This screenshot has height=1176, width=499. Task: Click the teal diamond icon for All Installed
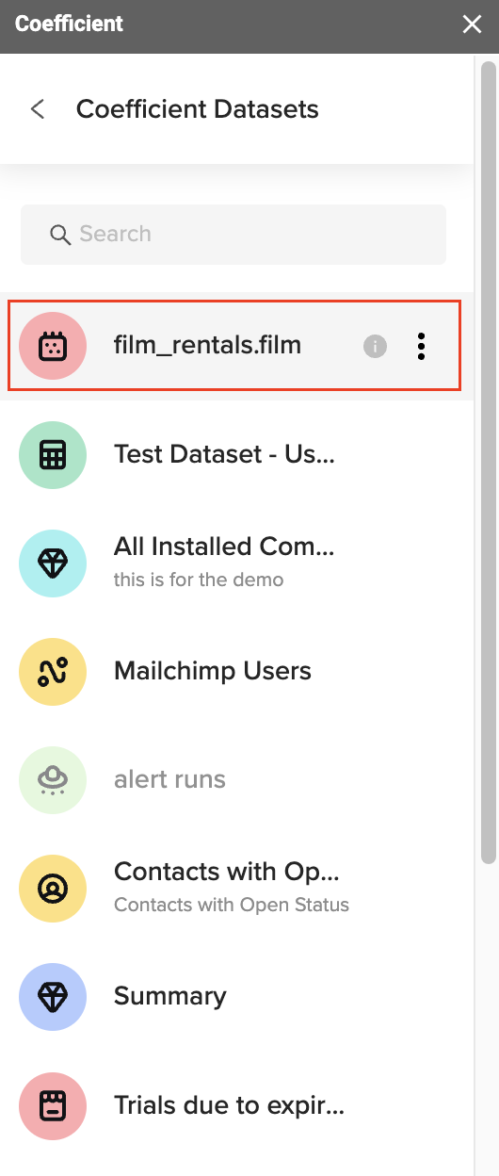tap(53, 563)
